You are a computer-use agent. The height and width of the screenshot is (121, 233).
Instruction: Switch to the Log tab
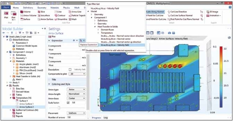click(x=106, y=118)
